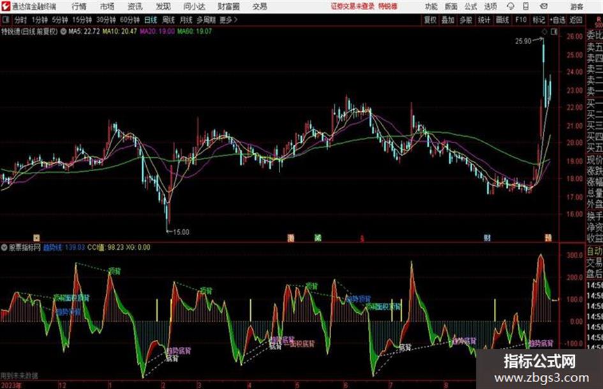Open the mobile phone icon in title bar
603x389 pixels.
point(526,6)
